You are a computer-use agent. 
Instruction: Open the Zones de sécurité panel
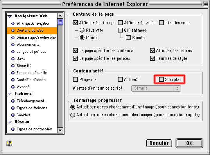pos(32,73)
